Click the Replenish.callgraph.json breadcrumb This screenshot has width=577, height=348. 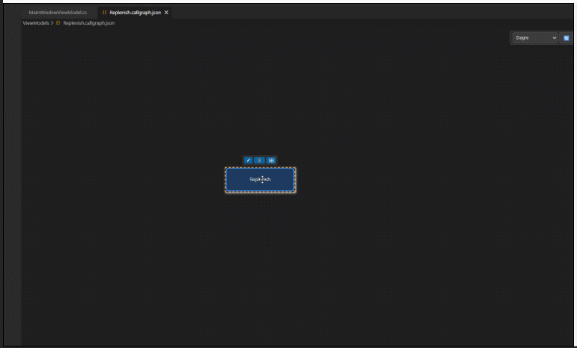pos(88,22)
